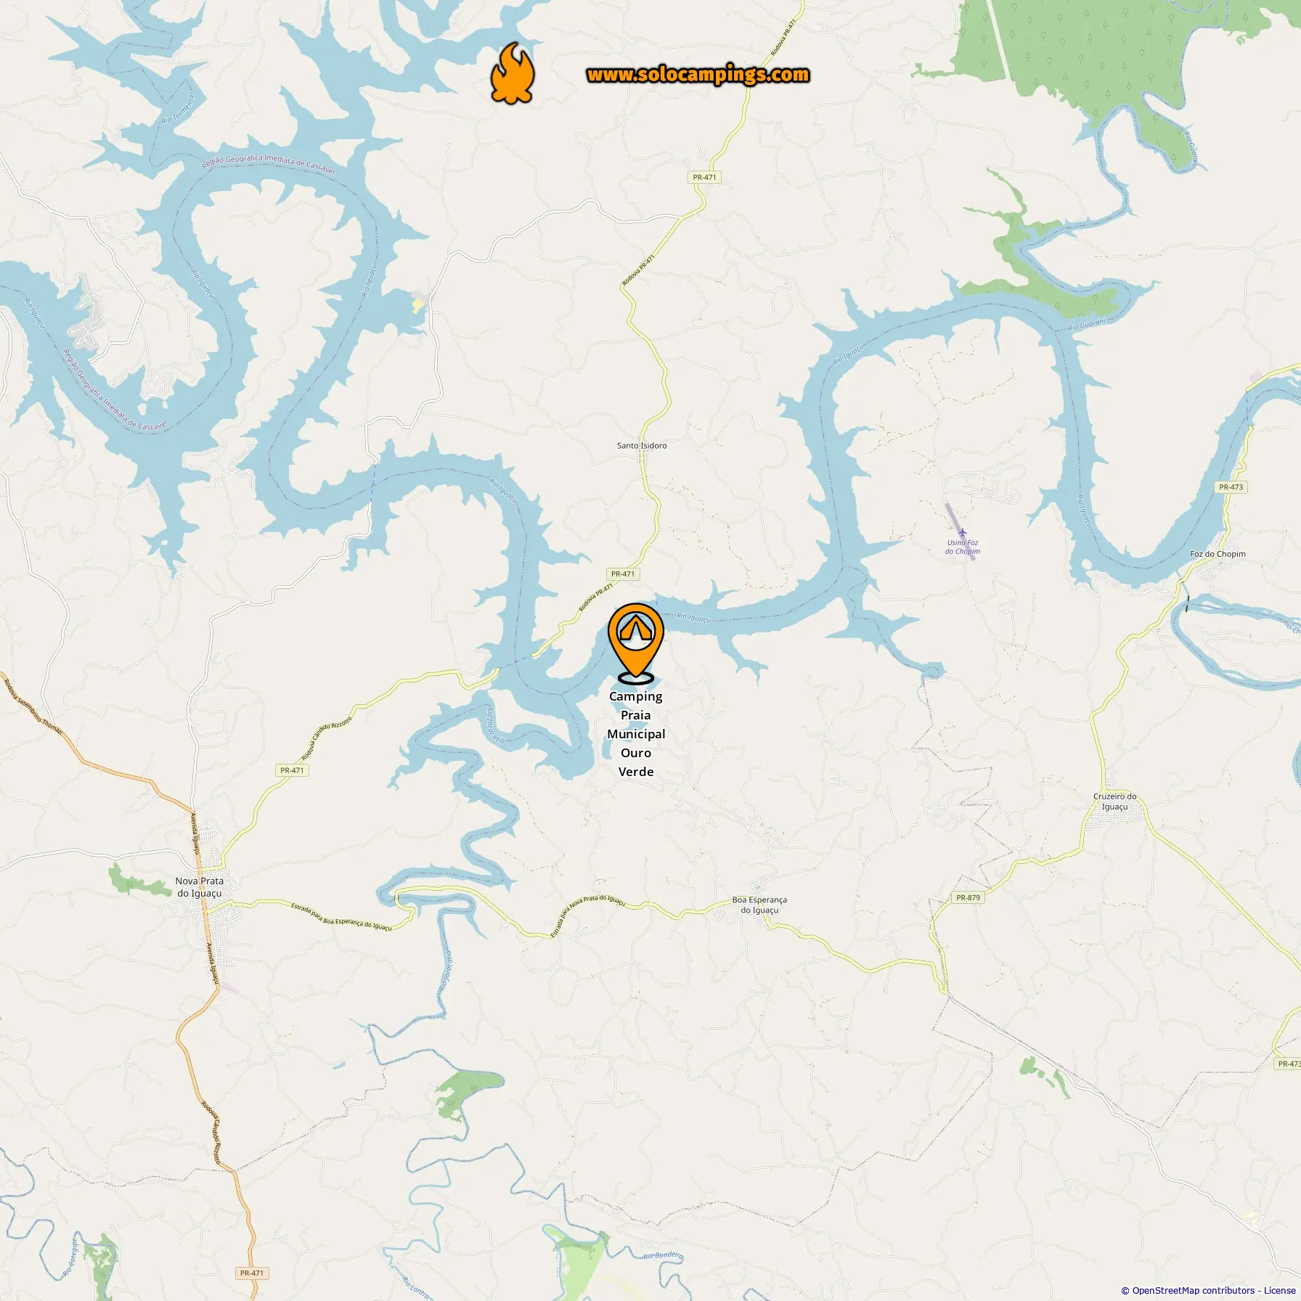
Task: Select the Boa Esperança do Iguaçu label
Action: (x=759, y=905)
